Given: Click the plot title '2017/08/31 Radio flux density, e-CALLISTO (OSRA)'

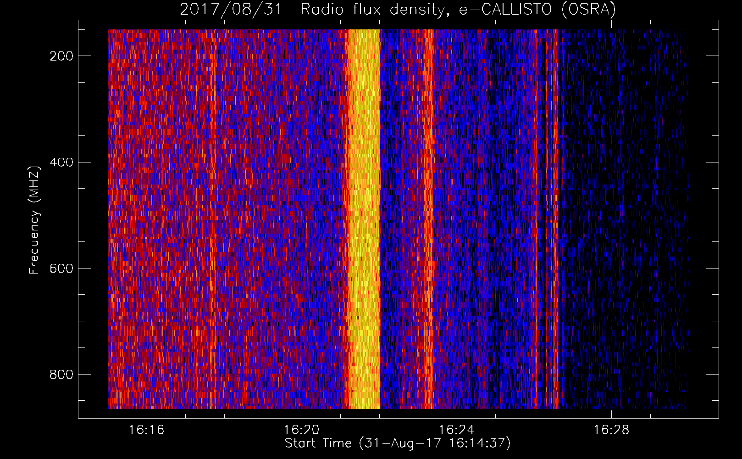Looking at the screenshot, I should [x=398, y=9].
